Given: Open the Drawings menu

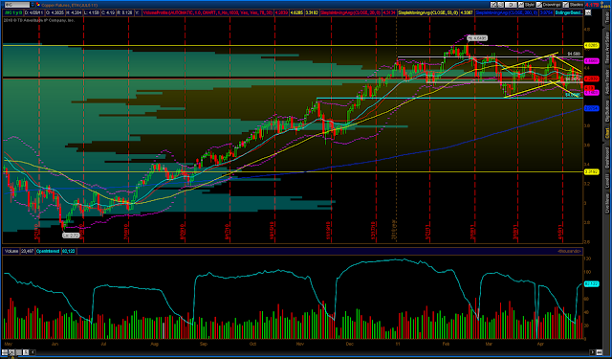Looking at the screenshot, I should point(551,5).
